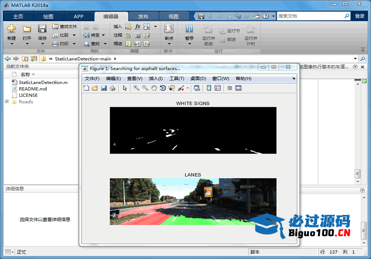
Task: Toggle the insert legend button
Action: [218, 88]
